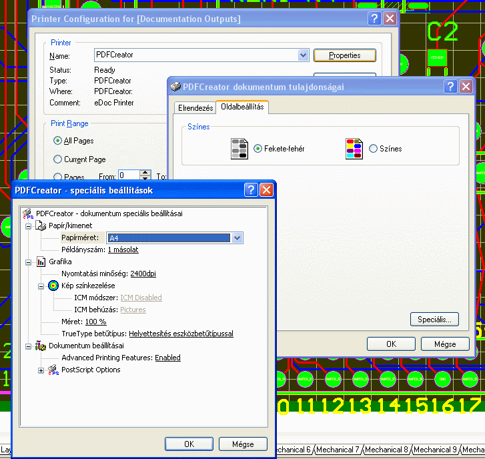Click the PDFCreator PS printer root icon
The image size is (485, 459).
tap(28, 213)
